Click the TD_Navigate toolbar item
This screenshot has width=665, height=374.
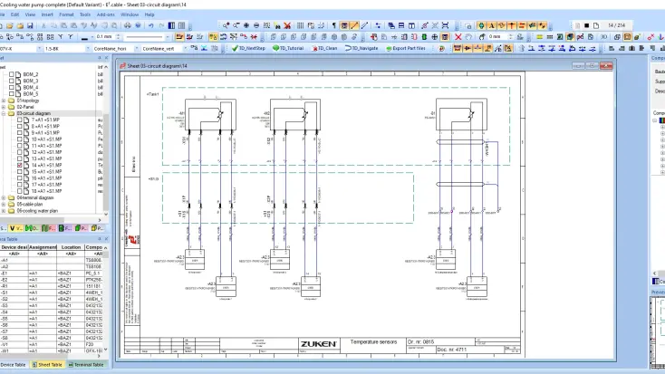pos(363,47)
